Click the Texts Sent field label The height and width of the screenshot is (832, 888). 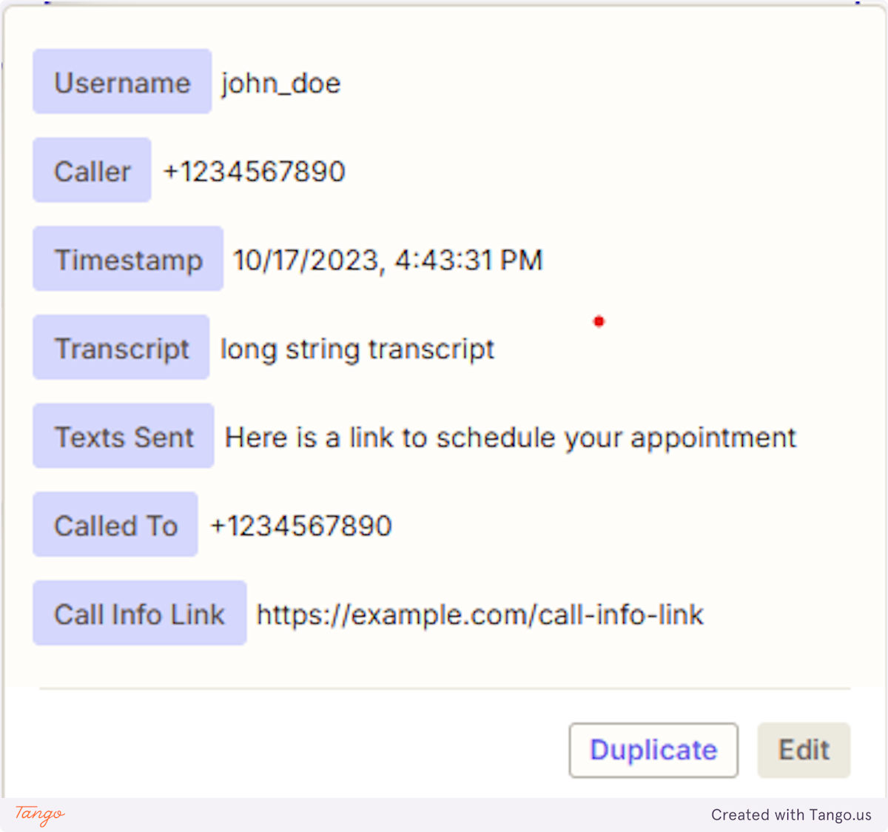(122, 436)
